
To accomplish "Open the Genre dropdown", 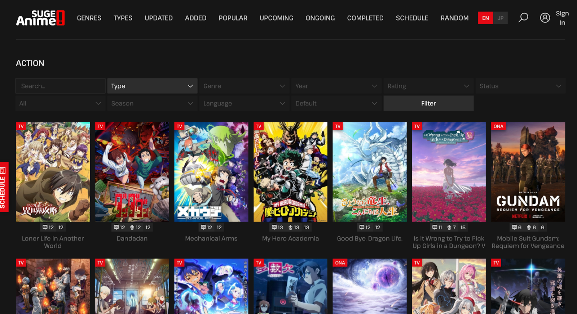I will [244, 86].
